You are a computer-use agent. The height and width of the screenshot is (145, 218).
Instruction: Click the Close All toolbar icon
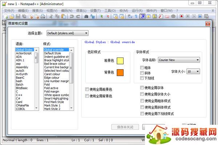click(37, 17)
